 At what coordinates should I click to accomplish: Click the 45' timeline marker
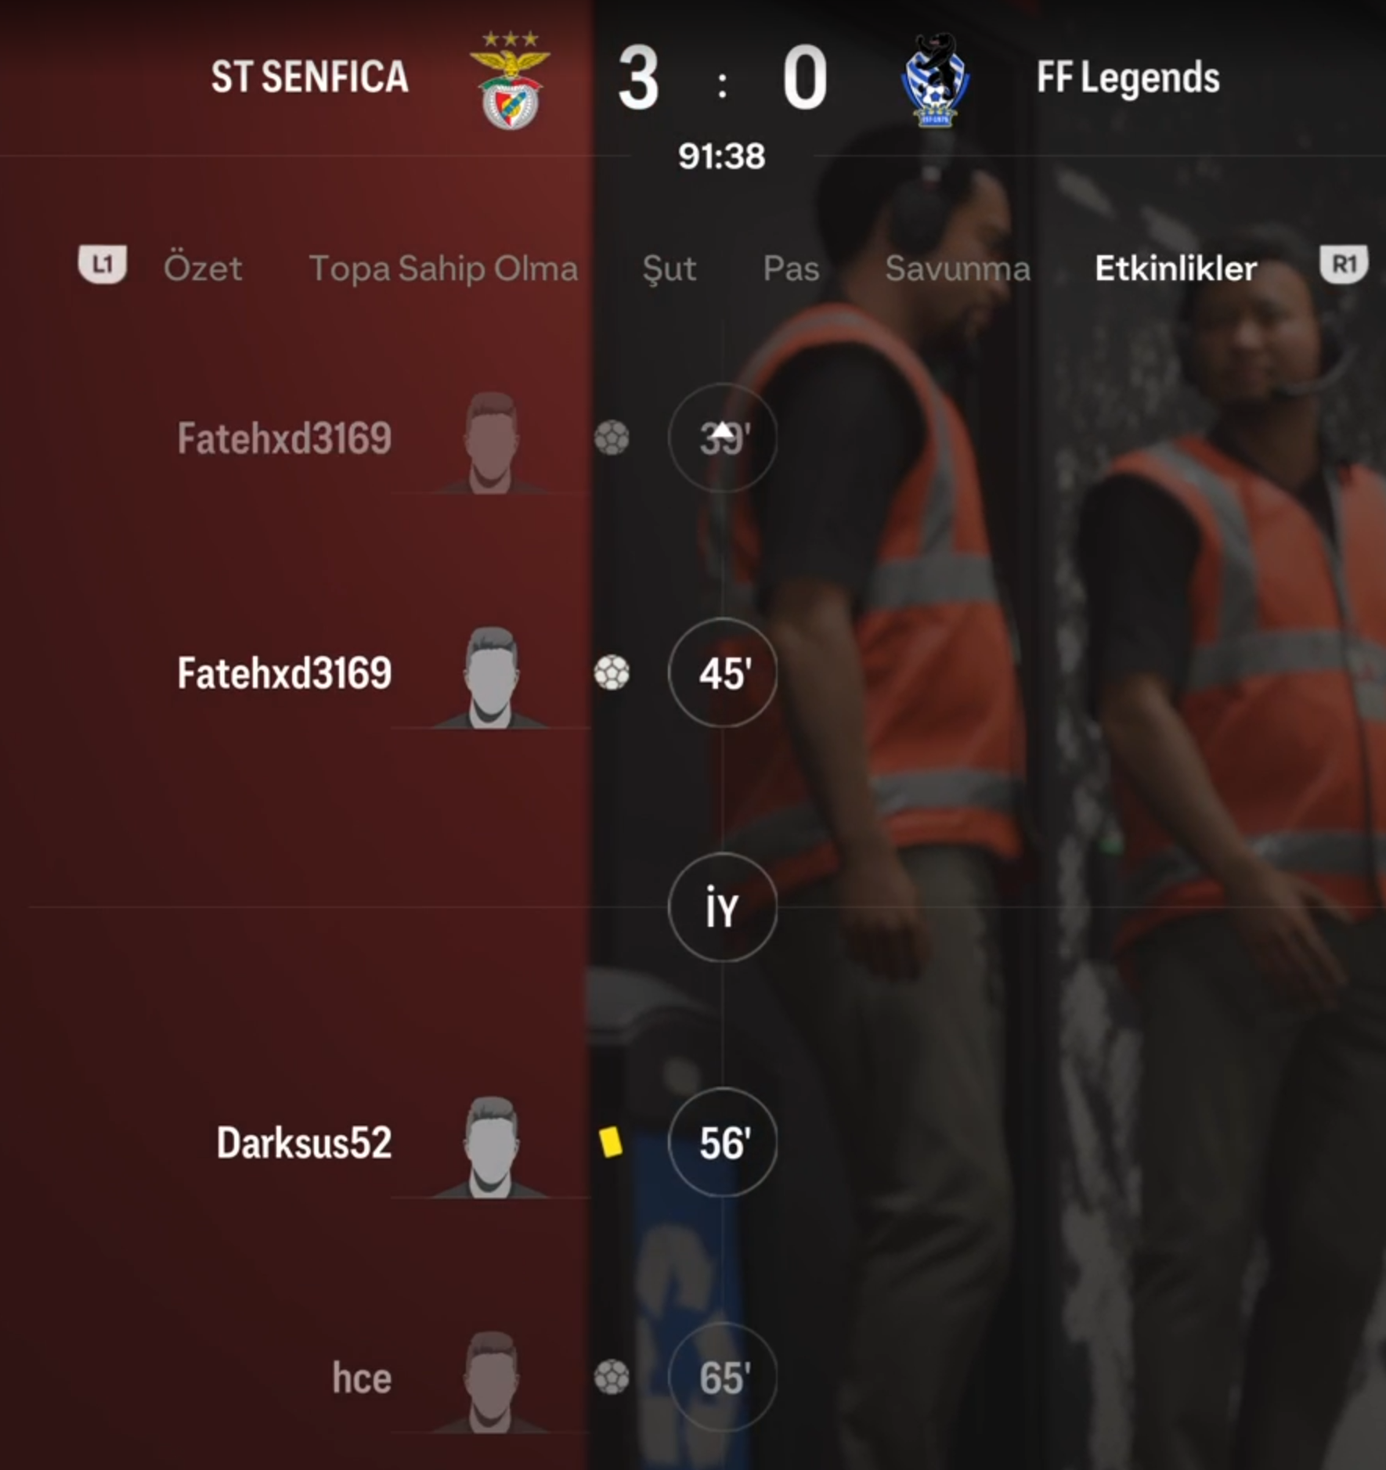[723, 672]
